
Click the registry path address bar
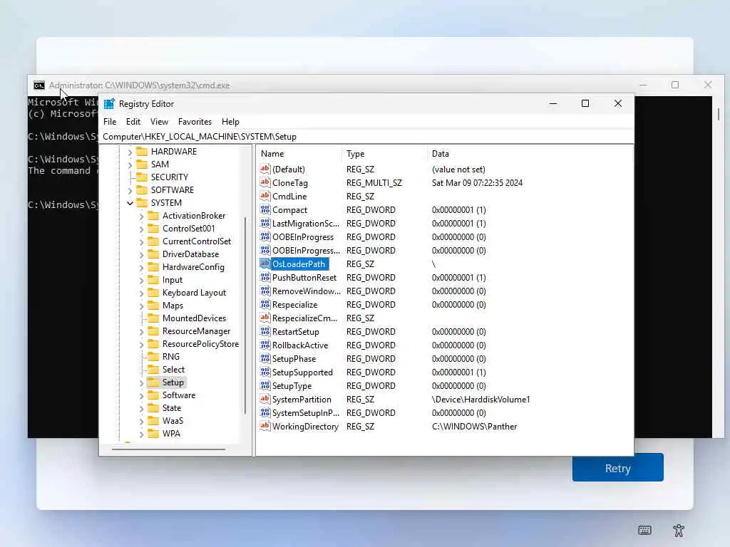[x=367, y=136]
